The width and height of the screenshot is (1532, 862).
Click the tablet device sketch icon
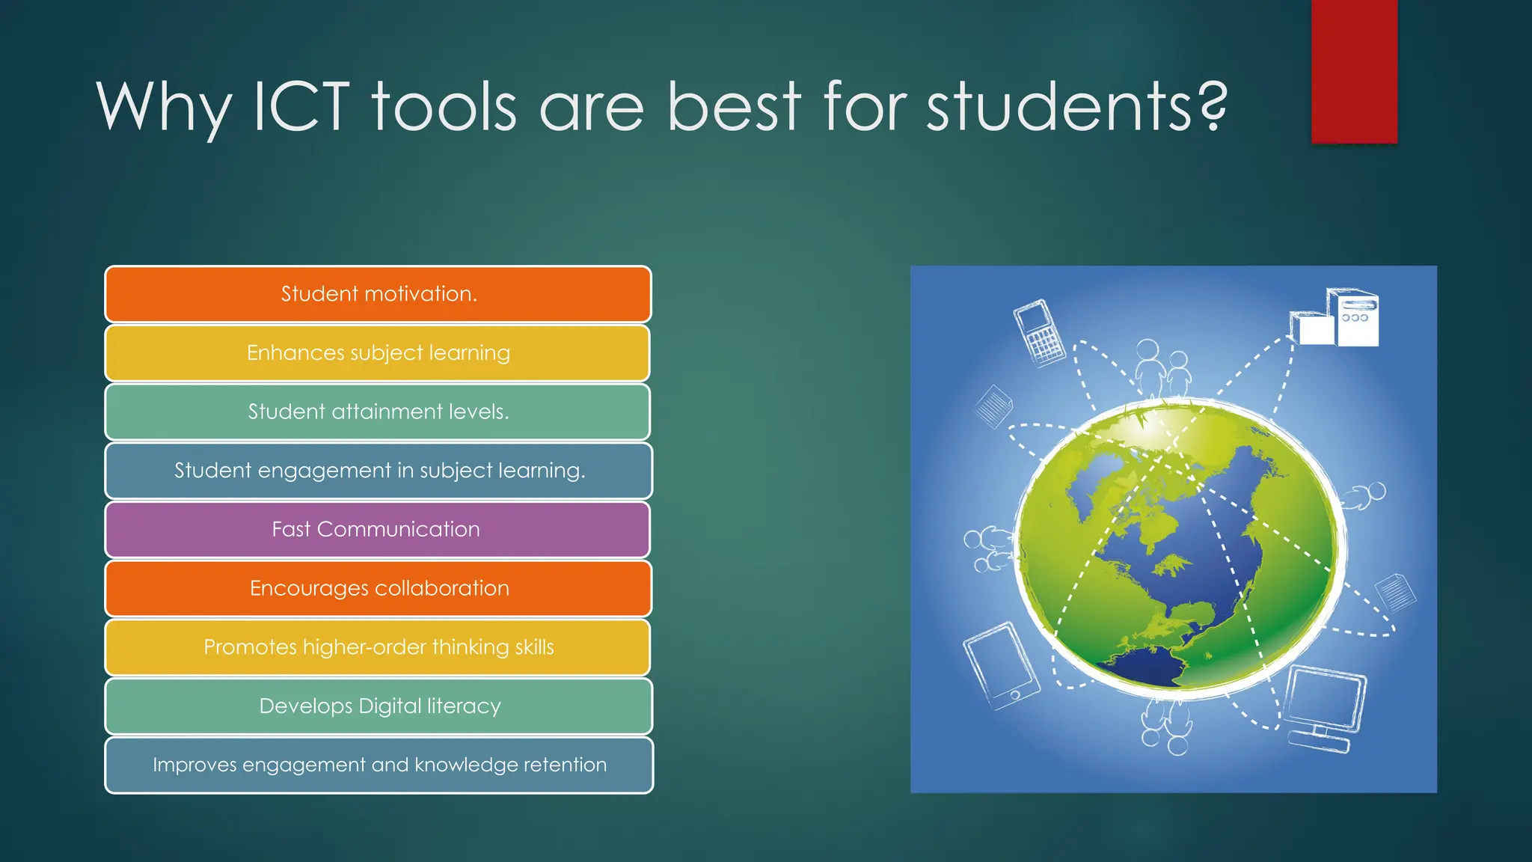pyautogui.click(x=1001, y=665)
